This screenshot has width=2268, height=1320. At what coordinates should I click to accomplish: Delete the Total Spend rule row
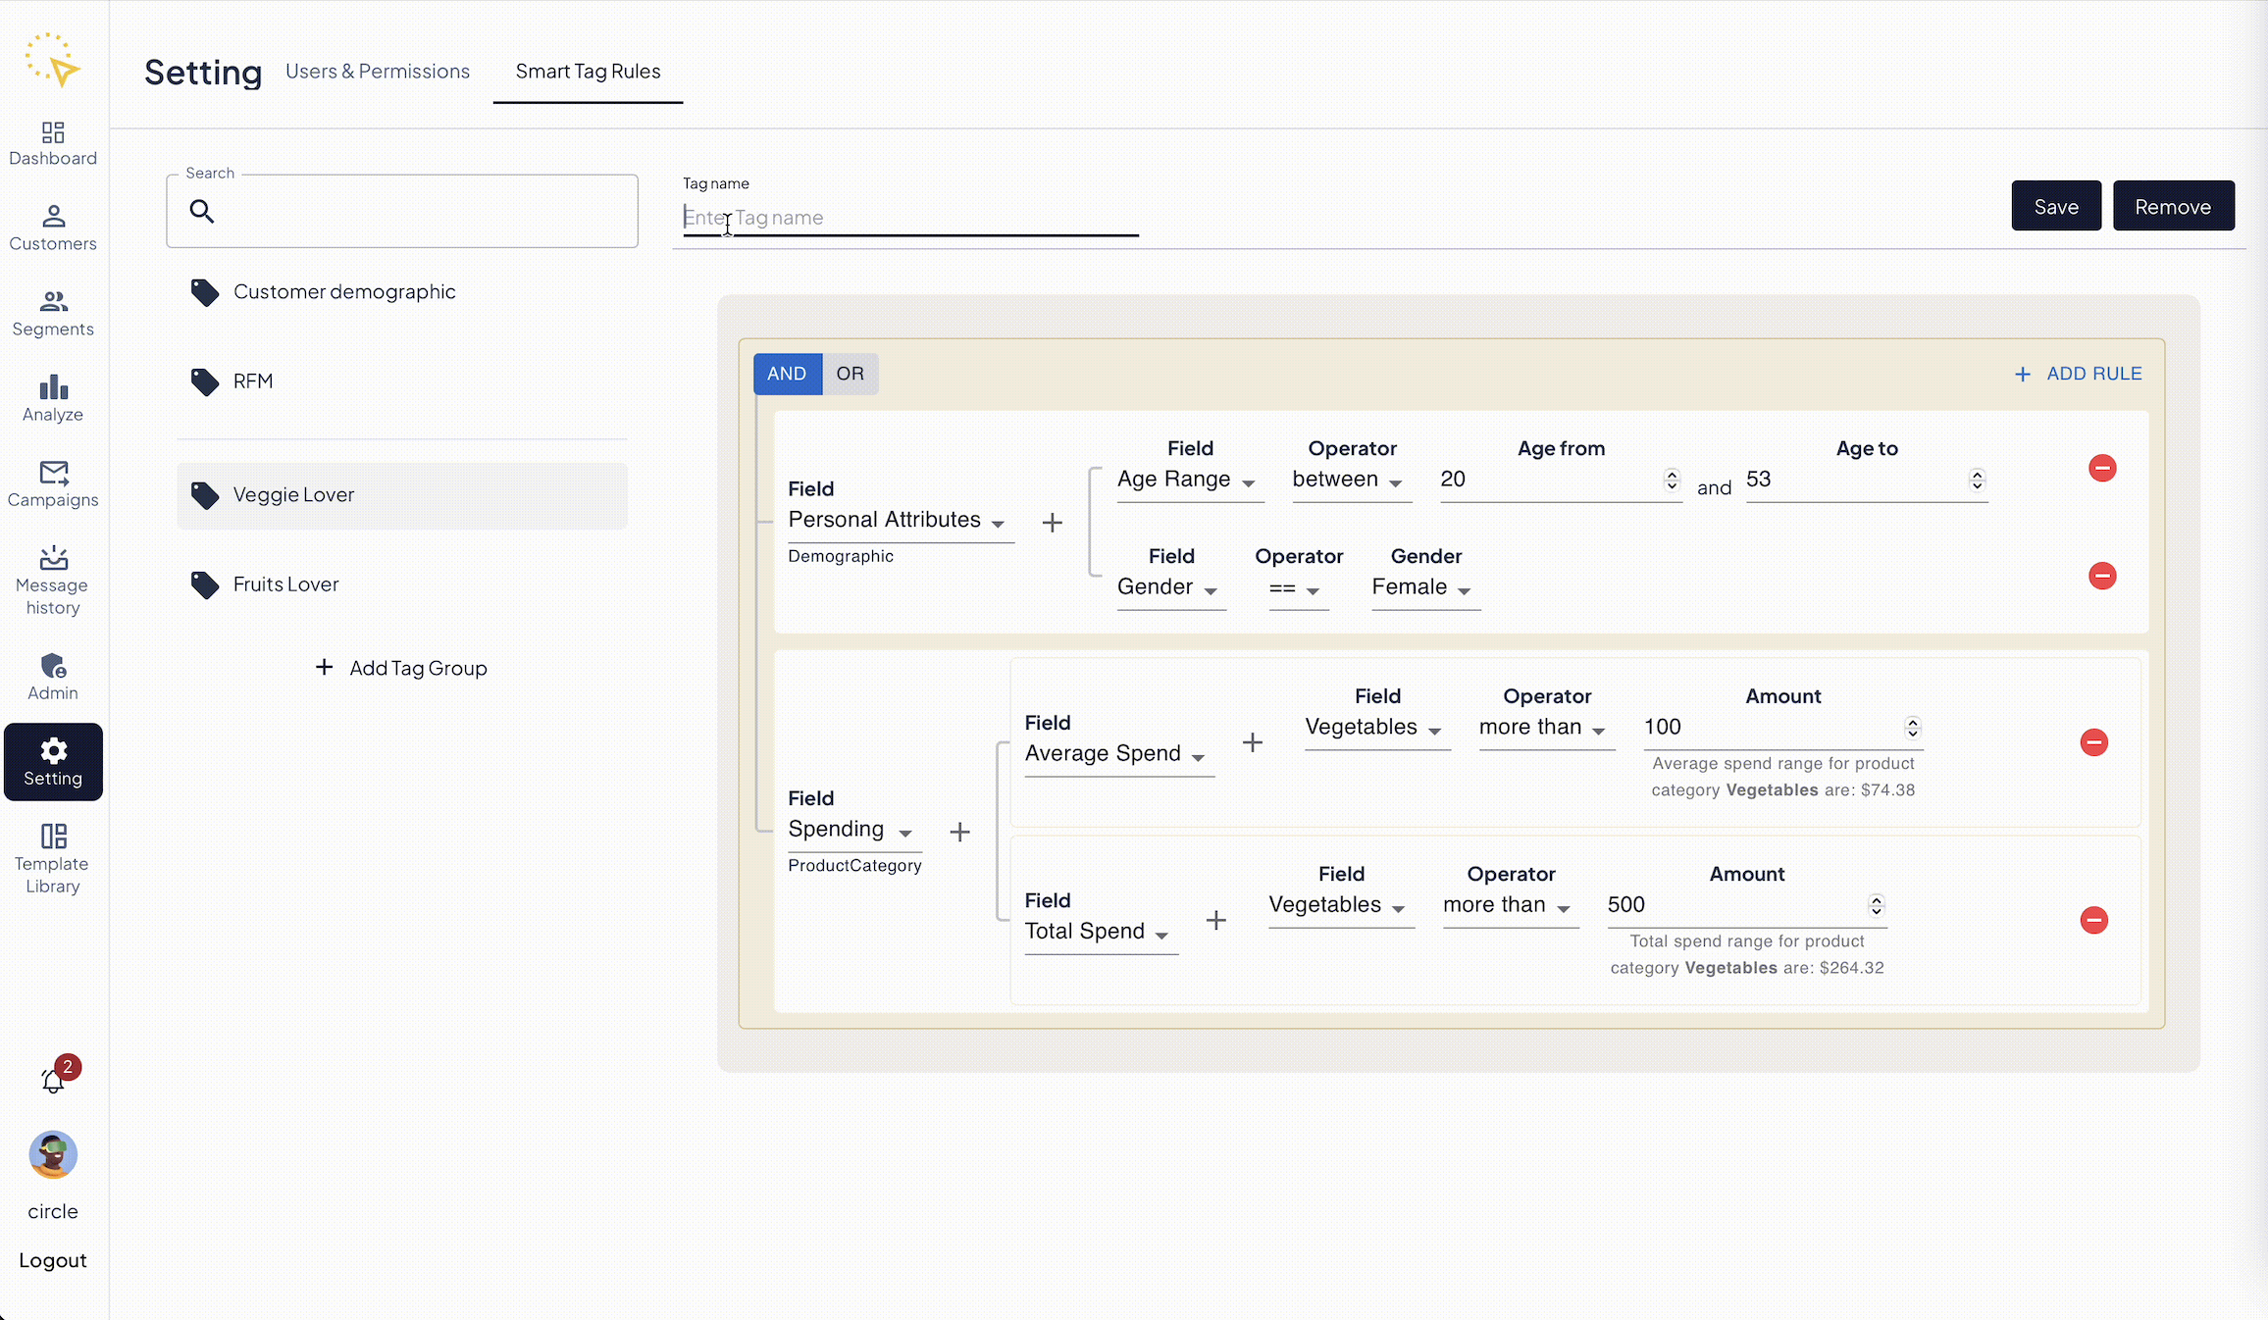(x=2093, y=920)
